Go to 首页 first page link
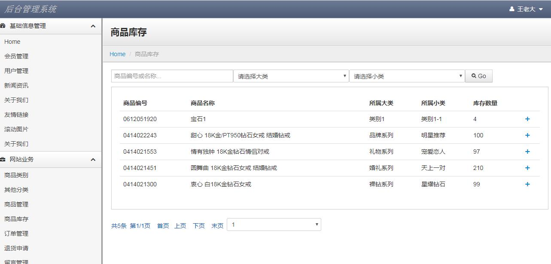This screenshot has width=551, height=264. tap(163, 226)
